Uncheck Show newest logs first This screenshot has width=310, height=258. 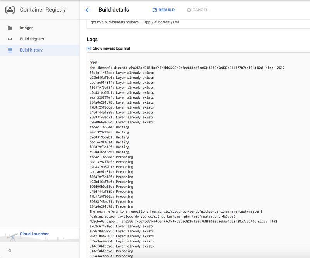(89, 48)
